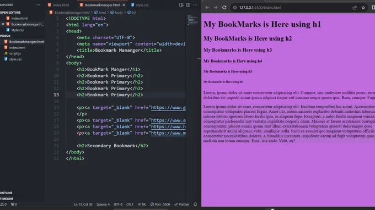Click 'My Bookmarks is Here using h6' heading
375x210 pixels.
click(x=223, y=82)
